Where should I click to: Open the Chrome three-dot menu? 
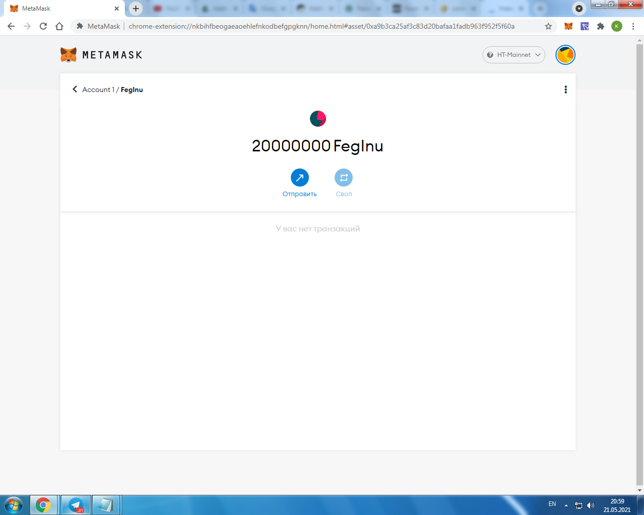(633, 26)
